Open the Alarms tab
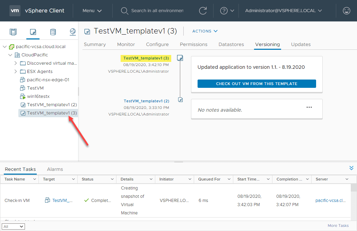The width and height of the screenshot is (357, 231). coord(55,169)
